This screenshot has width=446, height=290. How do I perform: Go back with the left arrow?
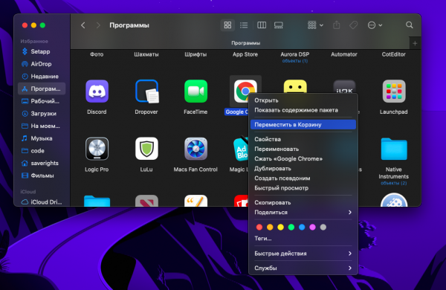click(x=83, y=25)
